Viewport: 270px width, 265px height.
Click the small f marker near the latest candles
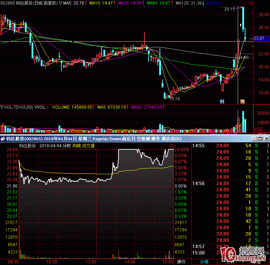[241, 25]
